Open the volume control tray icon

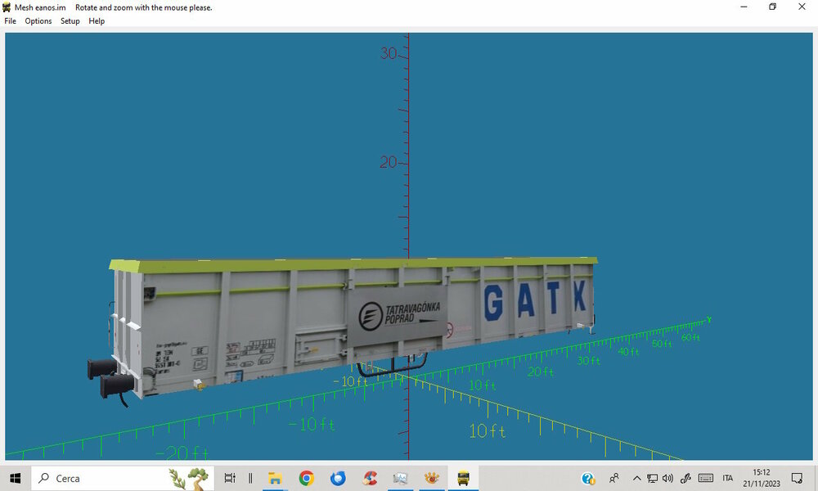[x=667, y=478]
